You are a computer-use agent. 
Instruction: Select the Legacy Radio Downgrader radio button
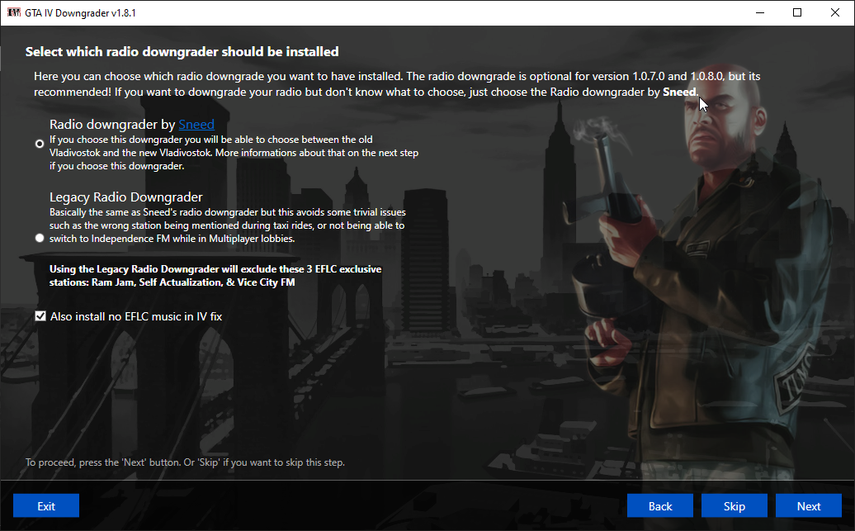40,238
